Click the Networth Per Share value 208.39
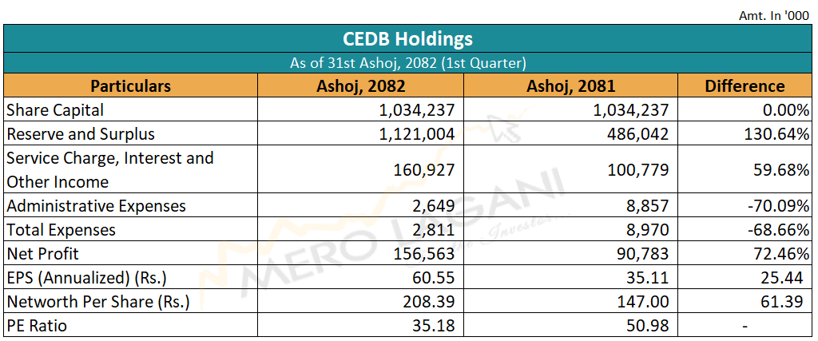The width and height of the screenshot is (818, 341). click(x=429, y=302)
